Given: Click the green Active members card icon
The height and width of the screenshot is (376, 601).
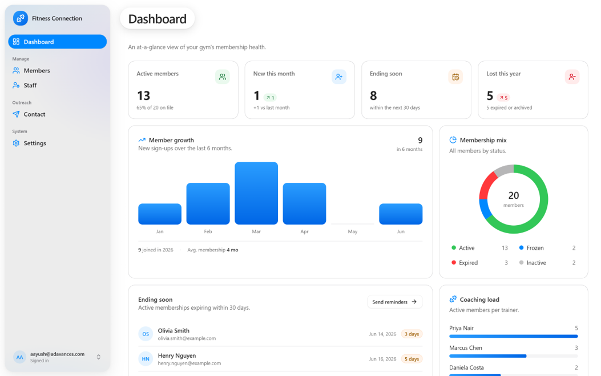Looking at the screenshot, I should click(x=223, y=77).
